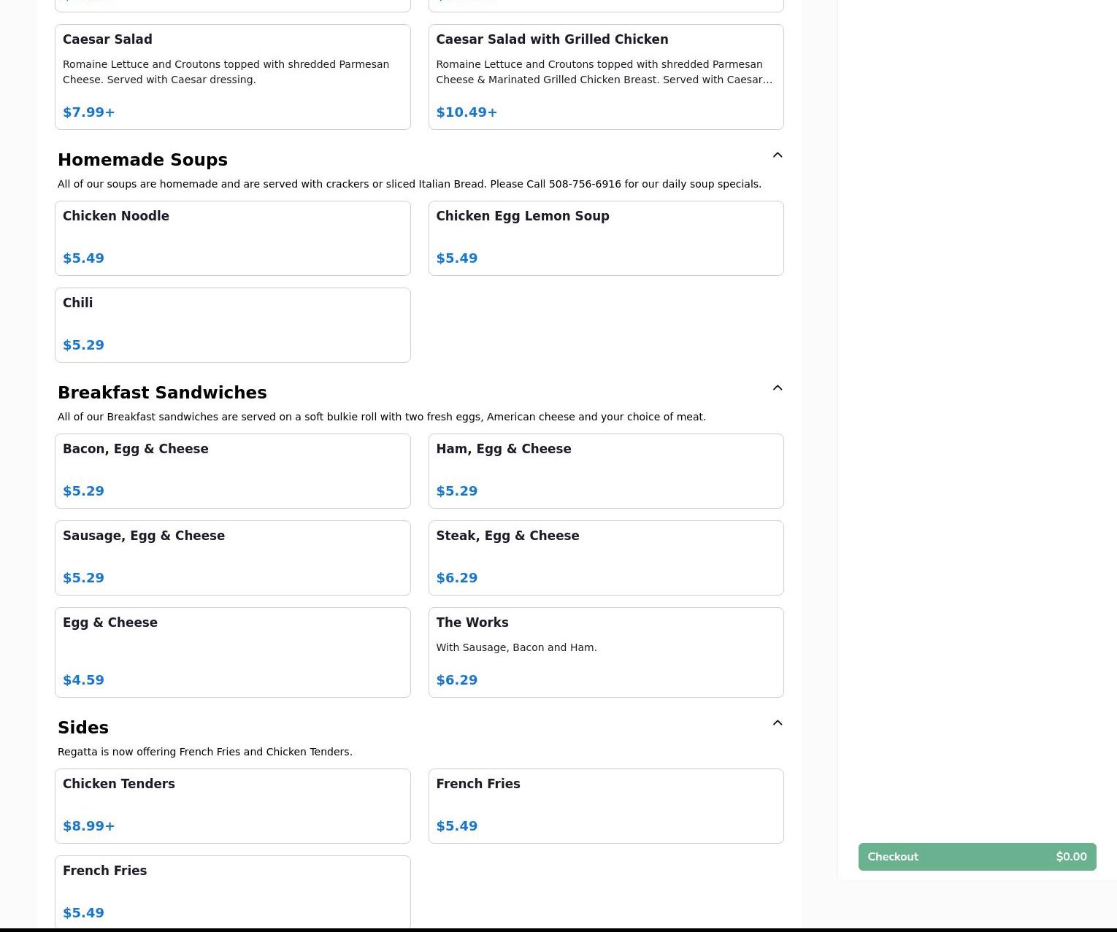This screenshot has height=932, width=1117.
Task: Click the $6.29 price on The Works
Action: 457,680
